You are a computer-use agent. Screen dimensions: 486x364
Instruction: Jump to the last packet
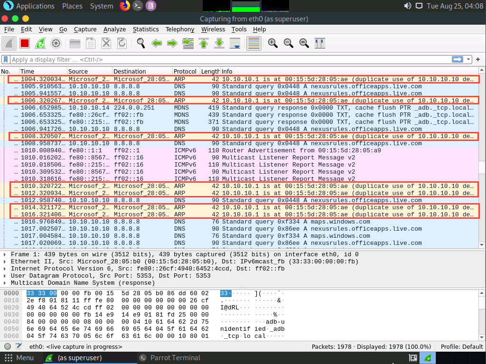219,43
